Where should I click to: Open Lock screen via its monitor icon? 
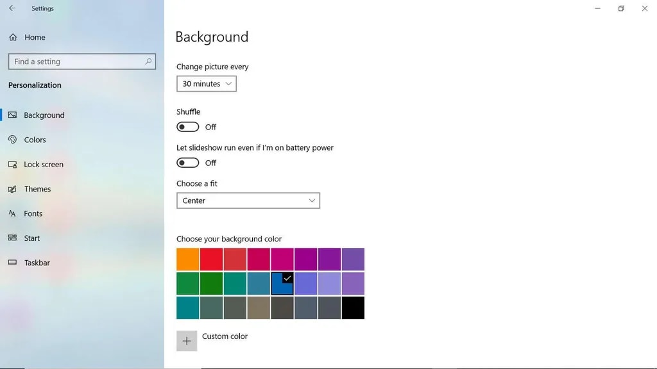pyautogui.click(x=12, y=165)
